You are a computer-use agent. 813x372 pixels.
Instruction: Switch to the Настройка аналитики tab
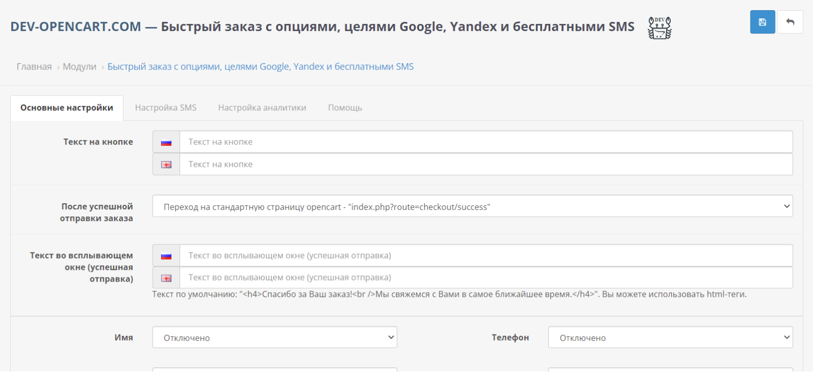262,108
